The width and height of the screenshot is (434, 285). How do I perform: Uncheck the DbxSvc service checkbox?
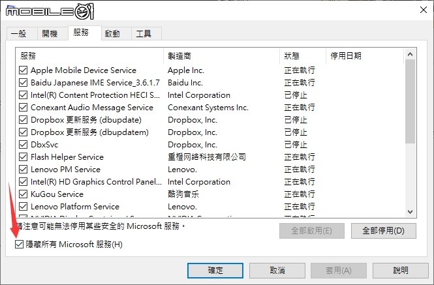pos(23,144)
